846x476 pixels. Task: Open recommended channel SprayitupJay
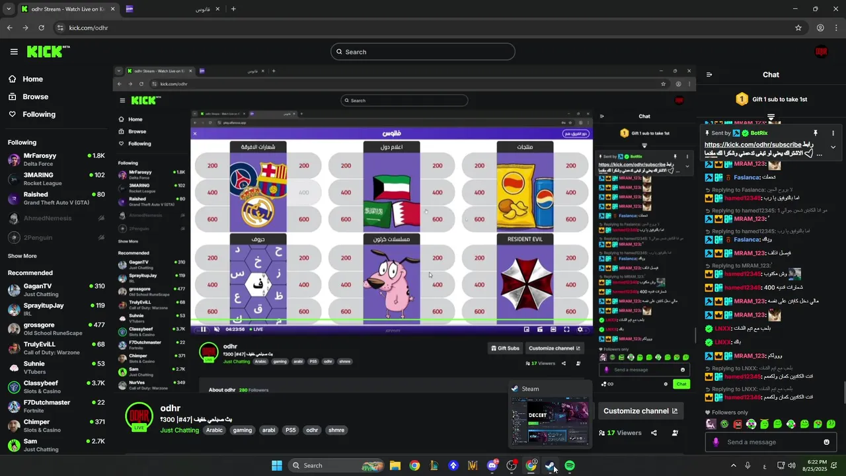56,309
